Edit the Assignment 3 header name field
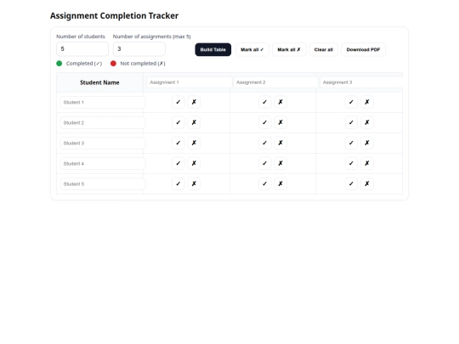The width and height of the screenshot is (459, 344). click(361, 82)
